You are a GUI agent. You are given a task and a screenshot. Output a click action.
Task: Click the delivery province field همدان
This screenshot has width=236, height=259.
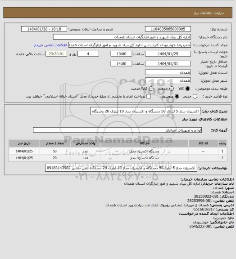click(x=168, y=72)
